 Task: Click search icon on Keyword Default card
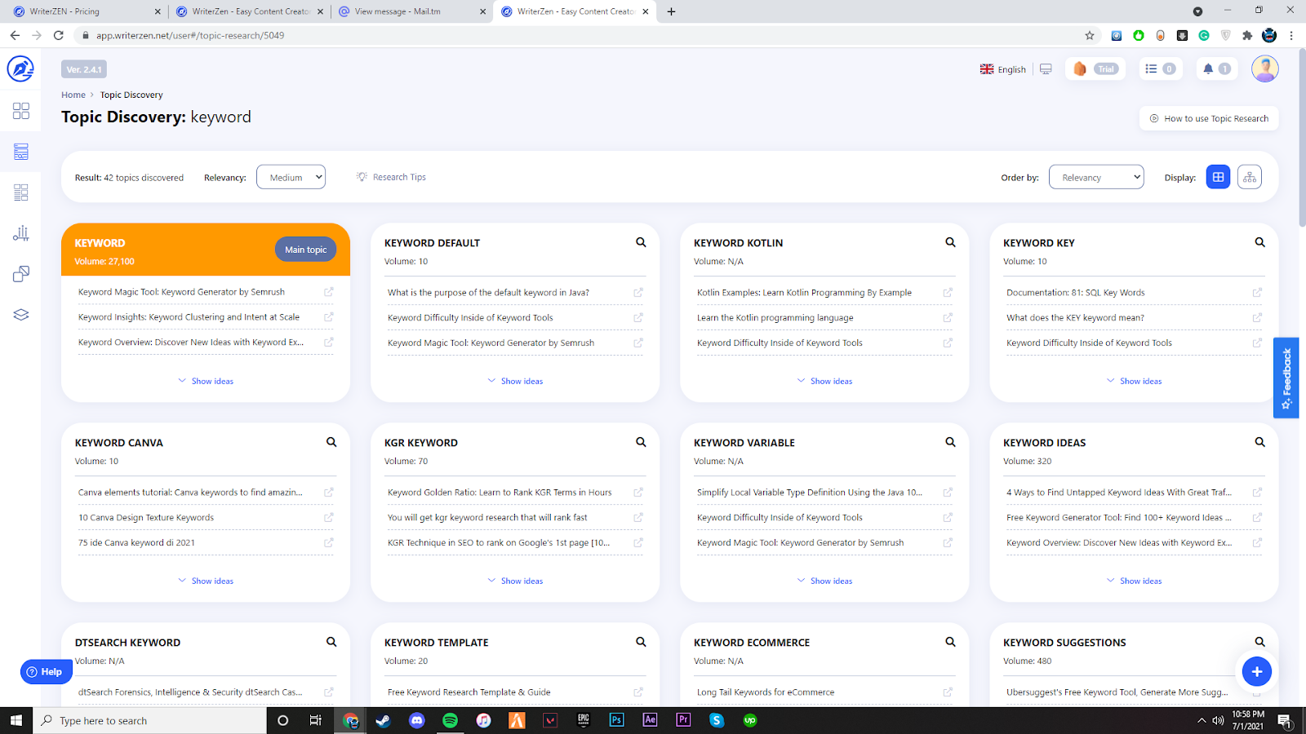tap(641, 242)
